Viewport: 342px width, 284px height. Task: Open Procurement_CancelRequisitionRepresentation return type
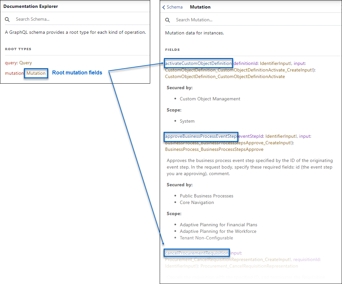[x=249, y=266]
